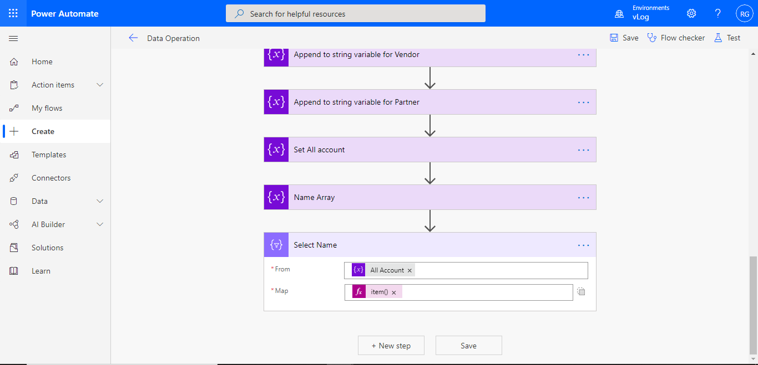Switch Map to text mode icon
758x365 pixels.
click(x=581, y=291)
